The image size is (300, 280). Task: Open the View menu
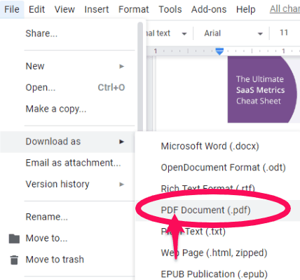tap(64, 9)
